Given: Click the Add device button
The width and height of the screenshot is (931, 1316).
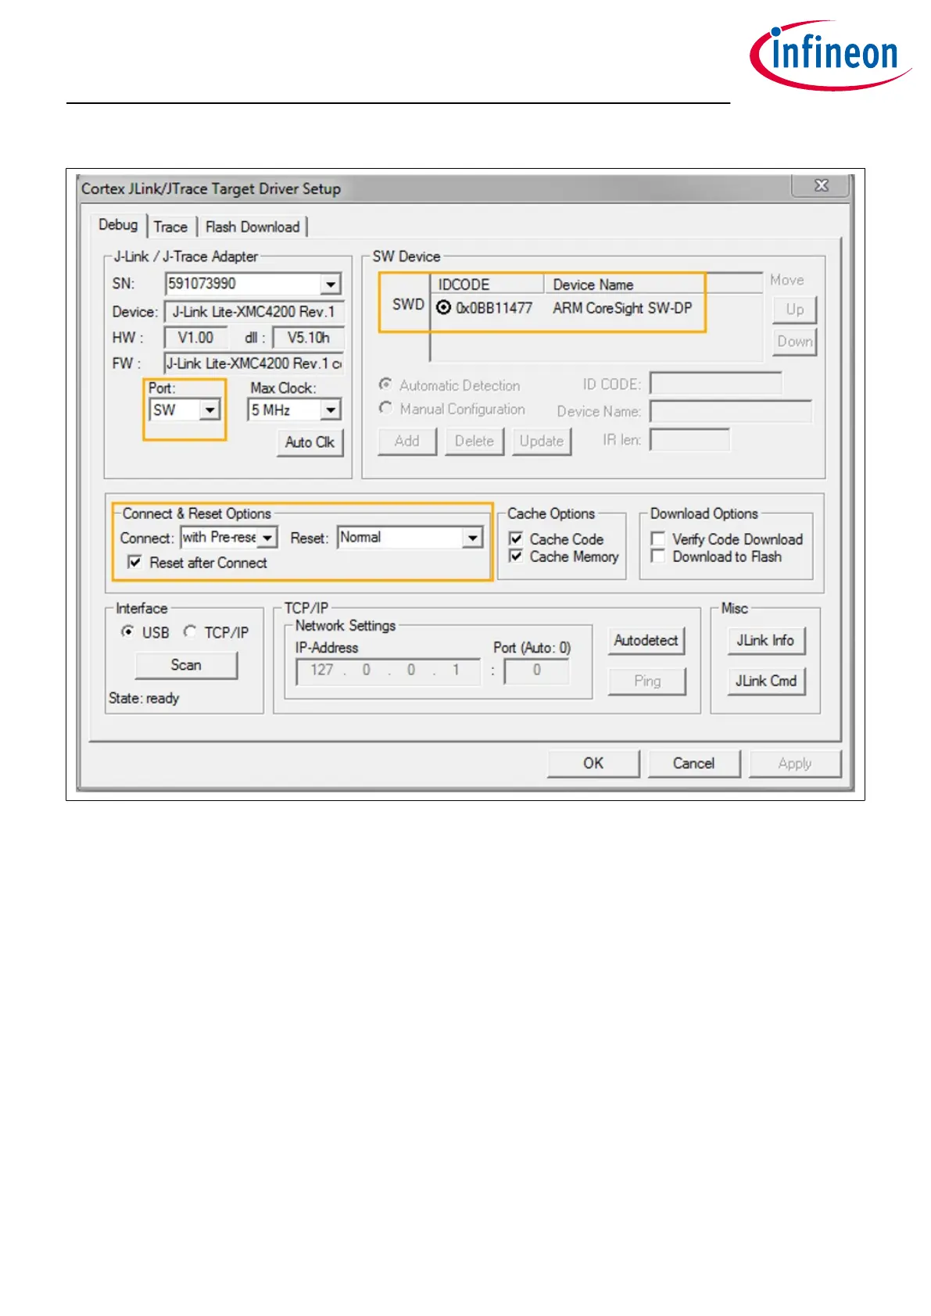Looking at the screenshot, I should (x=407, y=441).
